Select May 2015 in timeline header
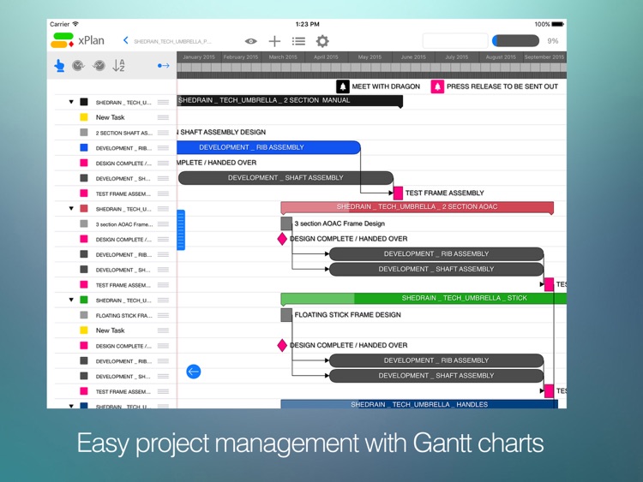This screenshot has width=643, height=482. click(x=370, y=57)
